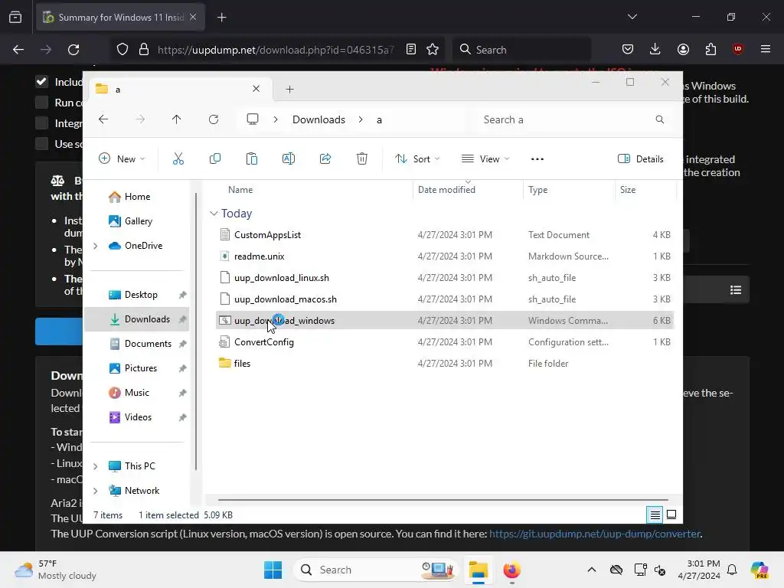This screenshot has width=784, height=588.
Task: Open a new Firefox tab
Action: click(221, 18)
